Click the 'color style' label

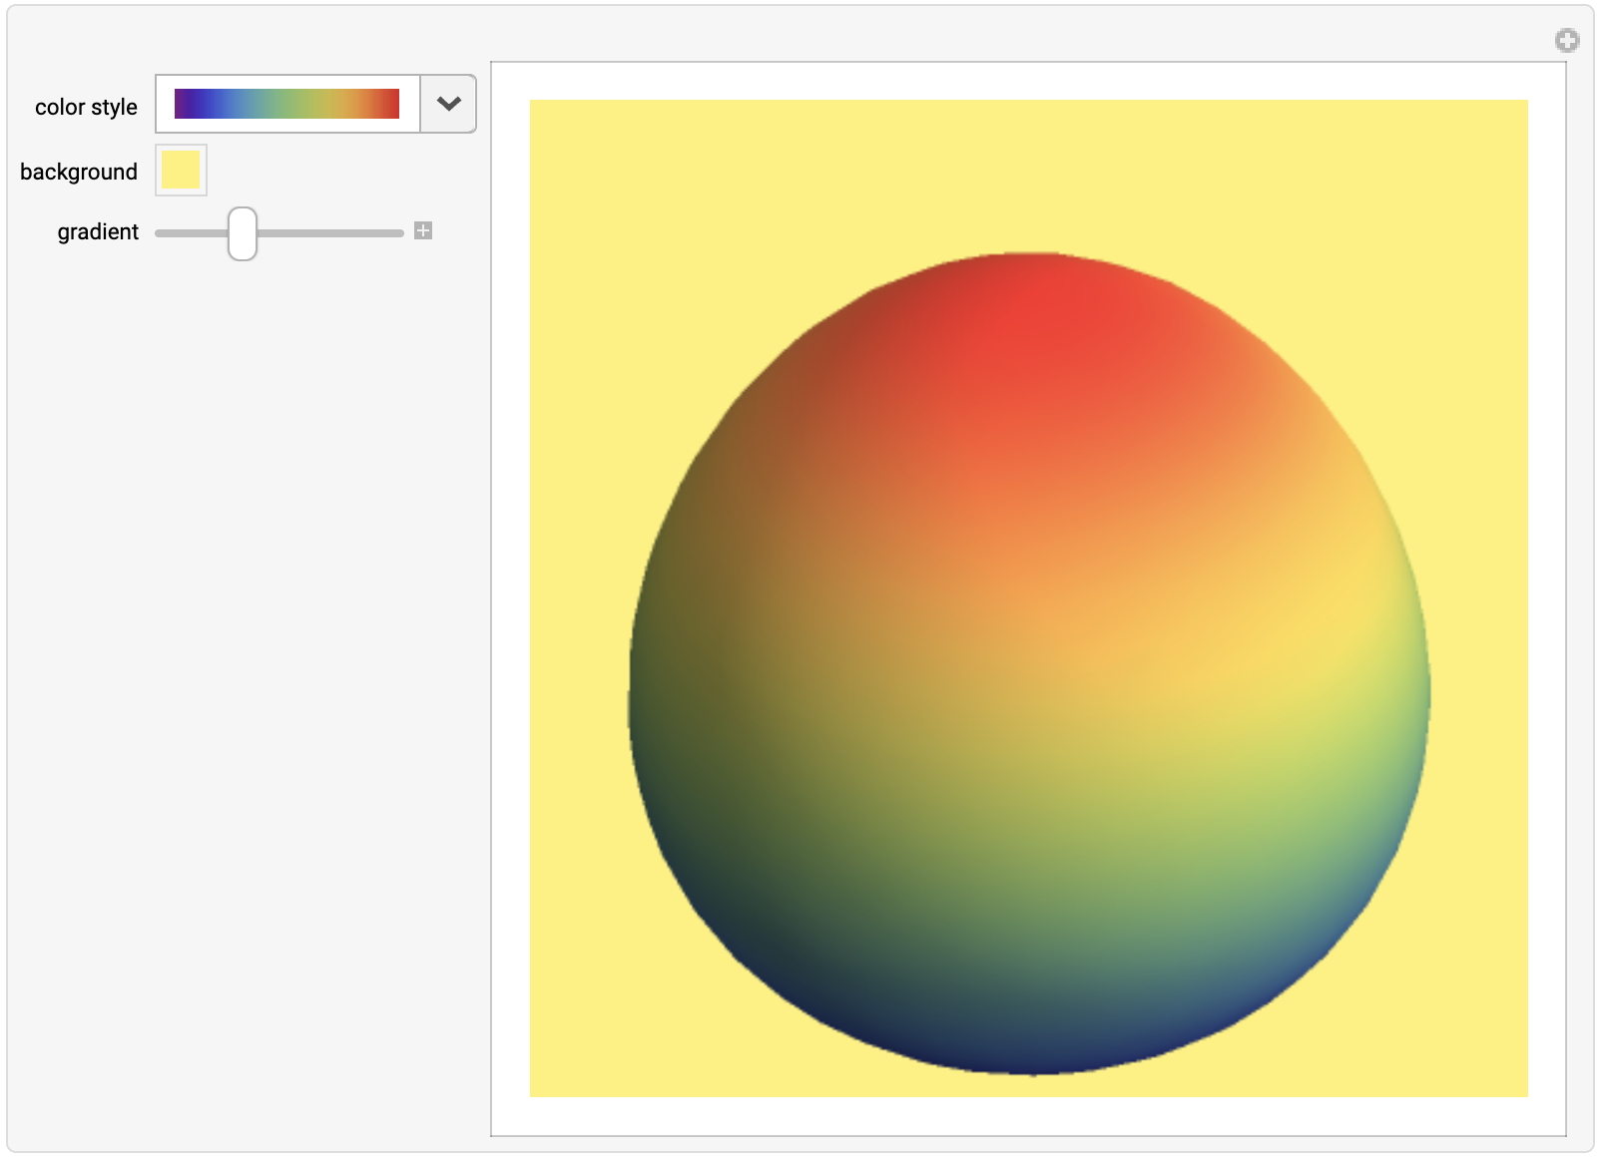pos(86,106)
